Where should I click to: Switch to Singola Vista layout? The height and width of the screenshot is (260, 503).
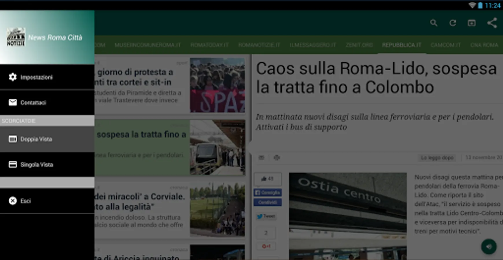47,165
